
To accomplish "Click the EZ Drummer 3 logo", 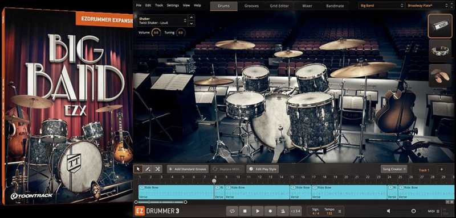I will click(157, 211).
